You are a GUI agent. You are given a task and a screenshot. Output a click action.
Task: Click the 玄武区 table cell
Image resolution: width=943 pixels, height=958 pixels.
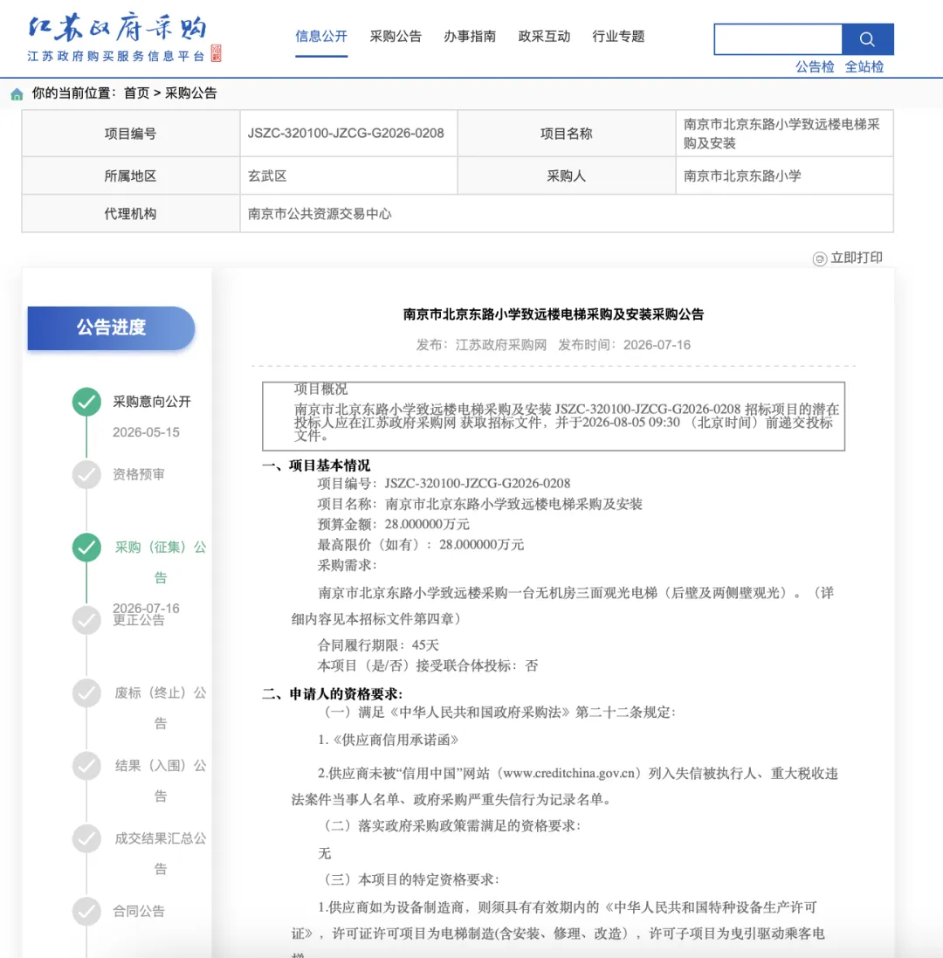(348, 176)
